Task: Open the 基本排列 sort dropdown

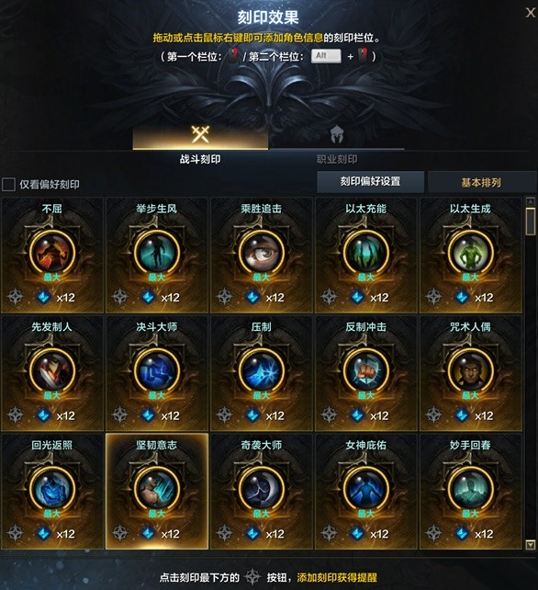Action: pos(482,183)
